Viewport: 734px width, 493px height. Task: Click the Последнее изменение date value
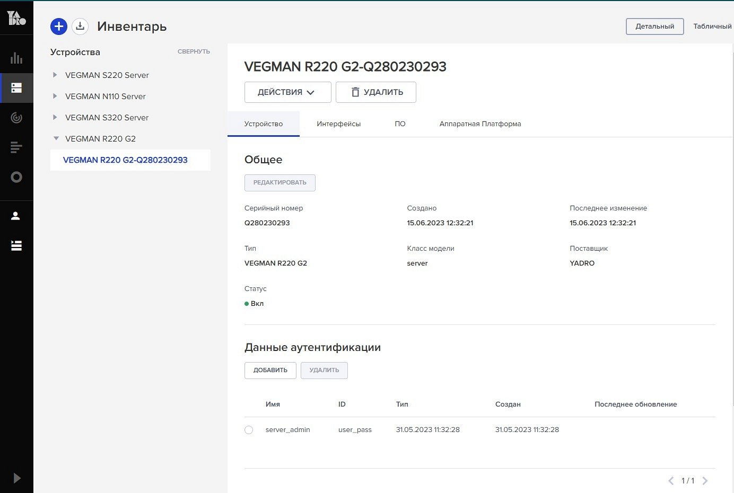click(603, 223)
